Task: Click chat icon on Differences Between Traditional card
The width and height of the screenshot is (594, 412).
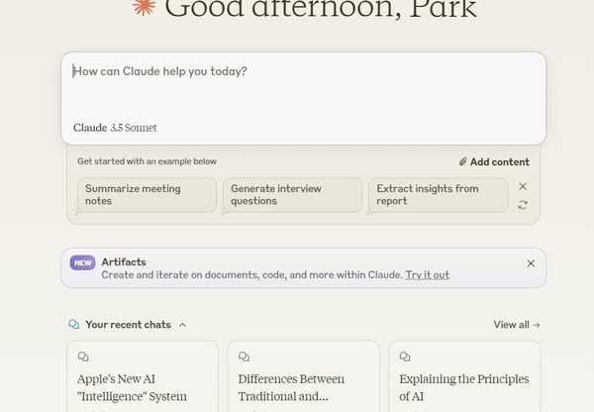Action: coord(245,357)
